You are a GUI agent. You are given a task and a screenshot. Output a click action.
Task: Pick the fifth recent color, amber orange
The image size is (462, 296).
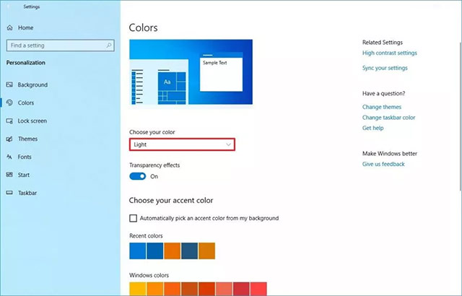pyautogui.click(x=207, y=251)
